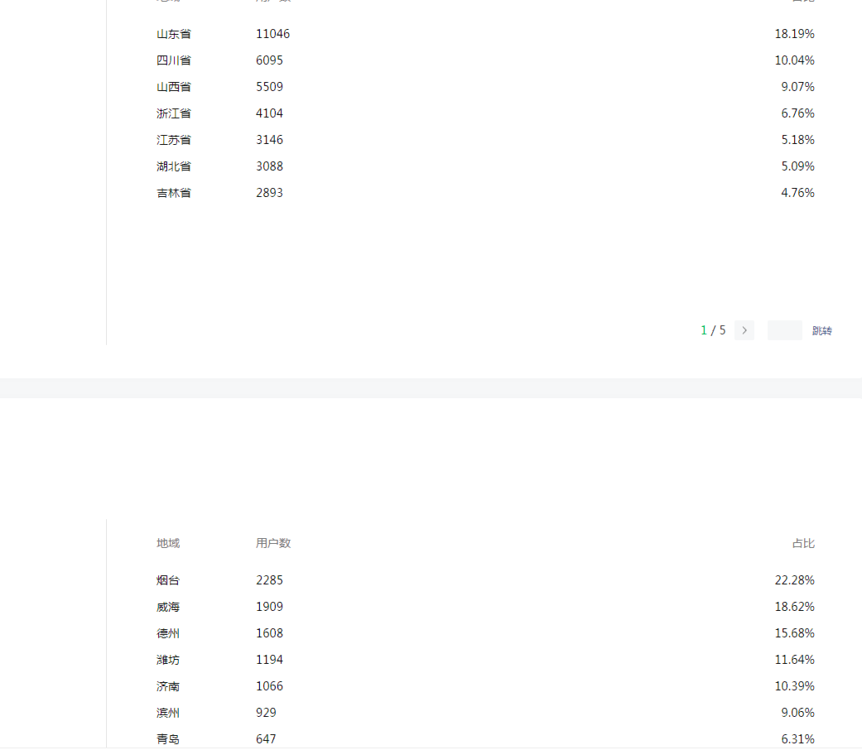Click the 跳转 link

pos(821,331)
